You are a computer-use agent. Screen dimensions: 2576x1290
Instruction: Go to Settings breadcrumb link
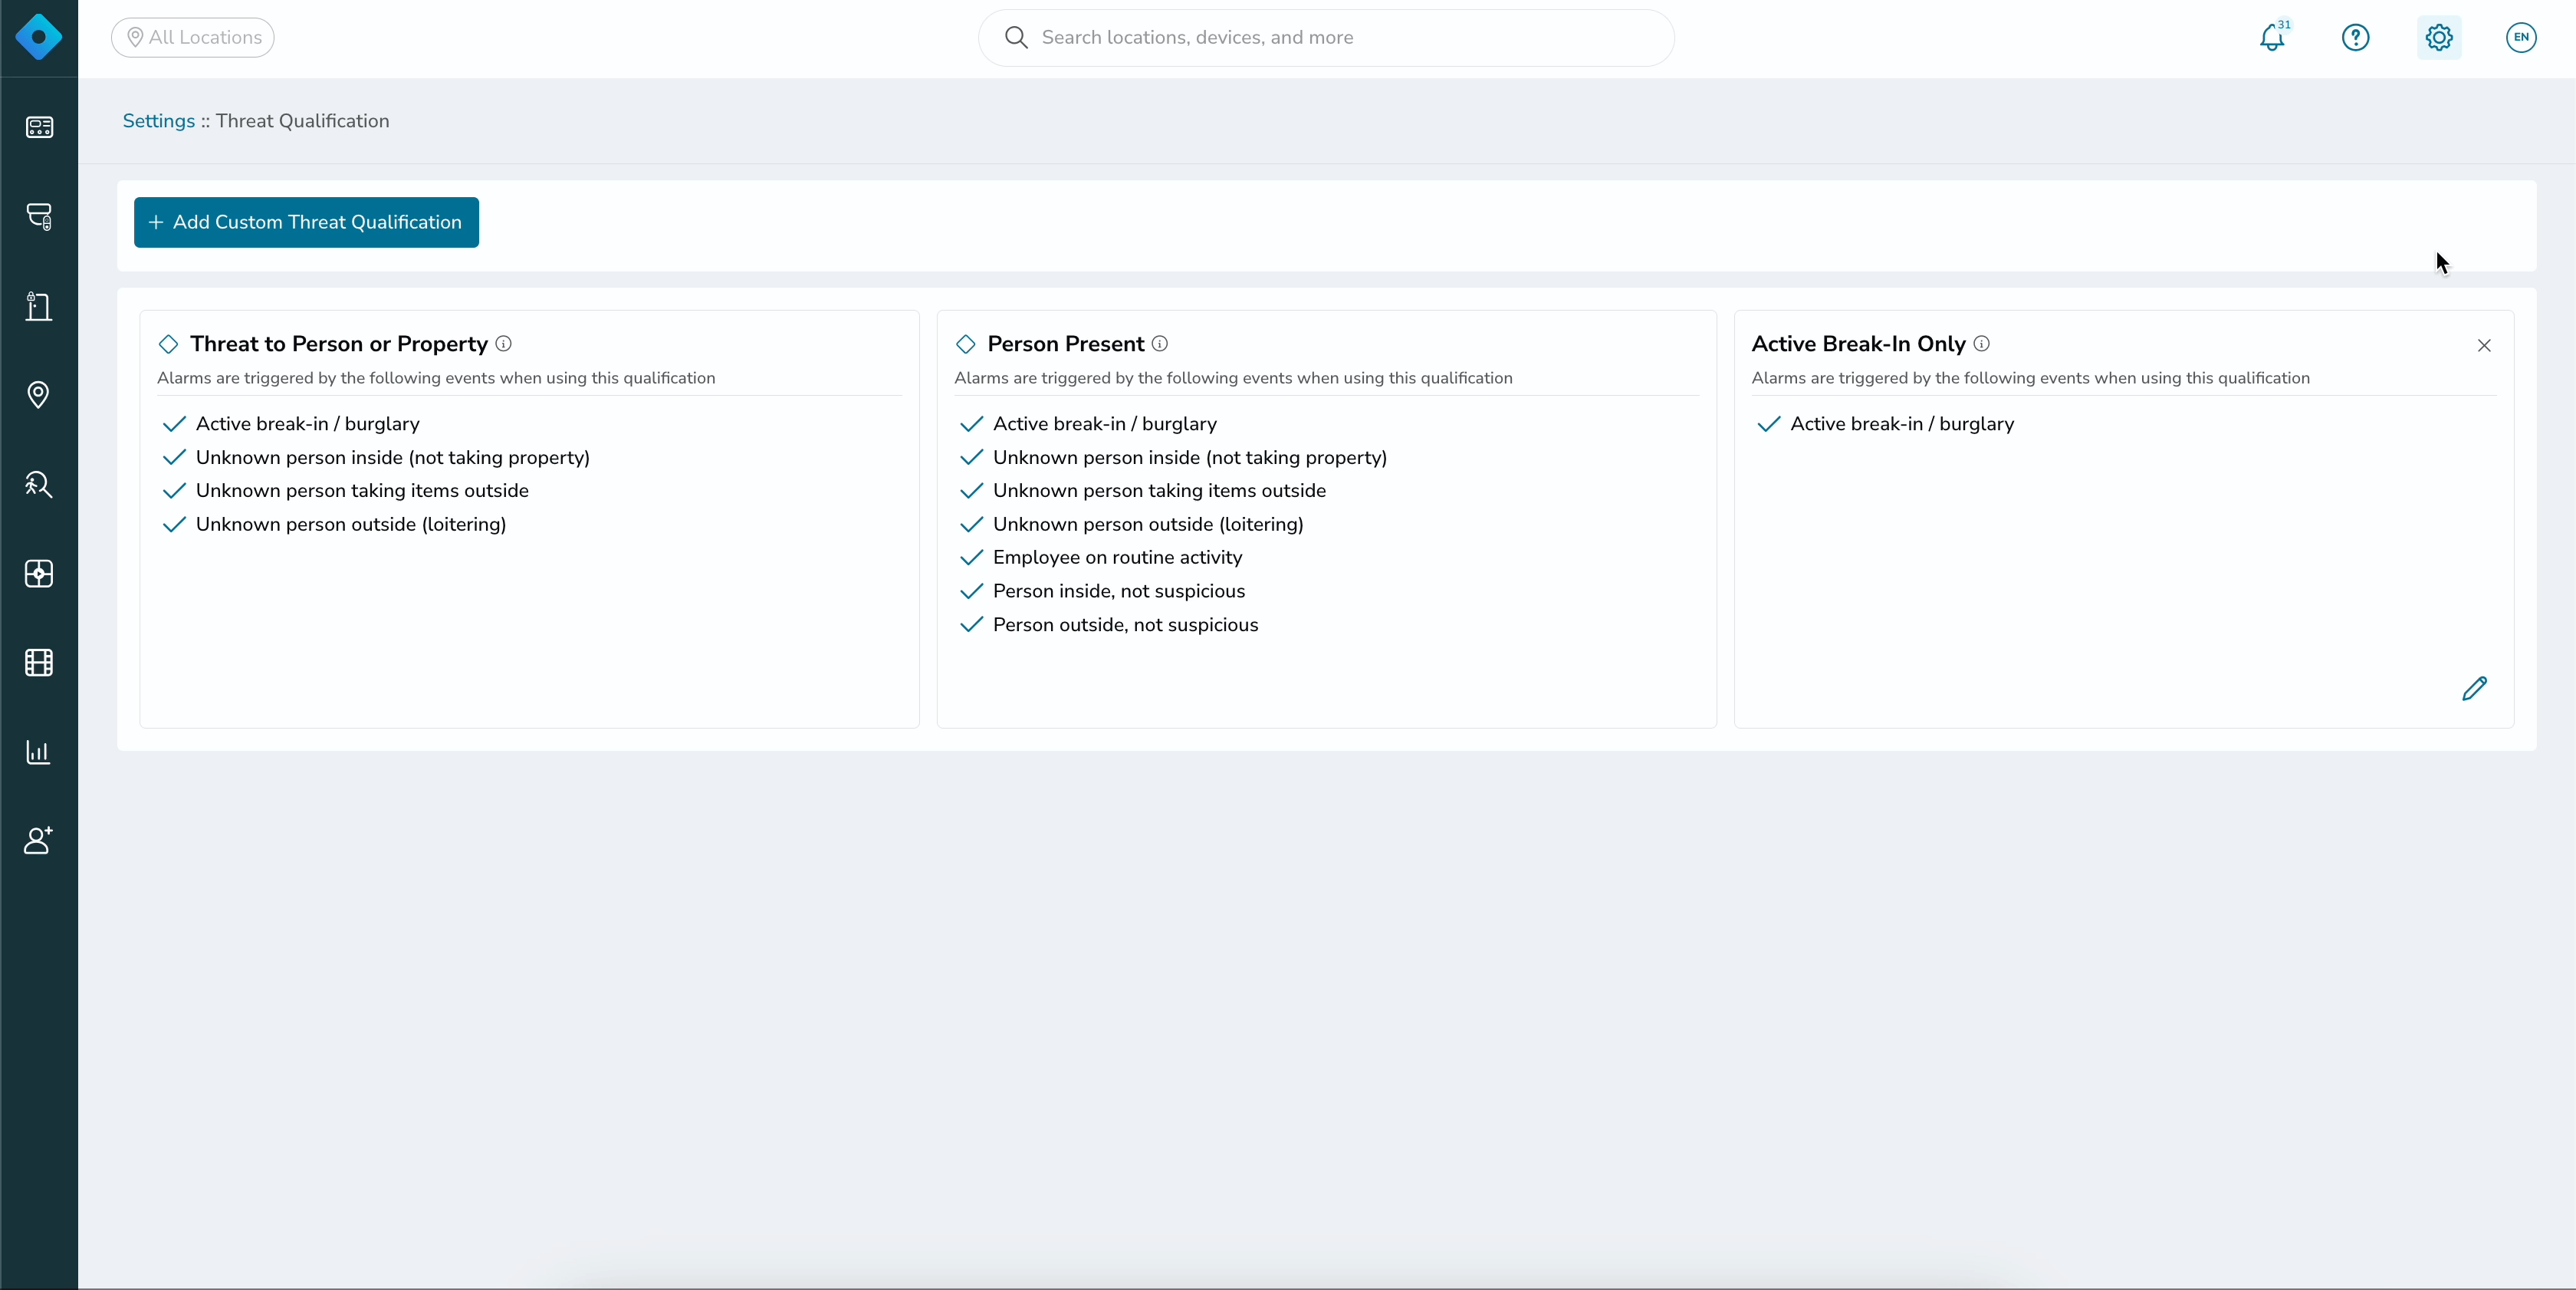click(158, 121)
